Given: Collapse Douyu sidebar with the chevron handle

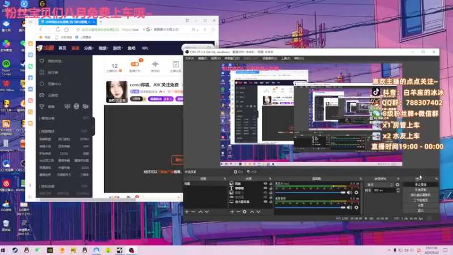Looking at the screenshot, I should [93, 126].
